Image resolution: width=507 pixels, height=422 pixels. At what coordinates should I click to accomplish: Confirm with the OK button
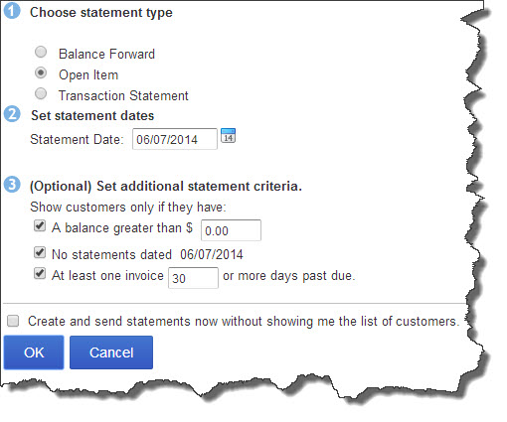[x=34, y=352]
